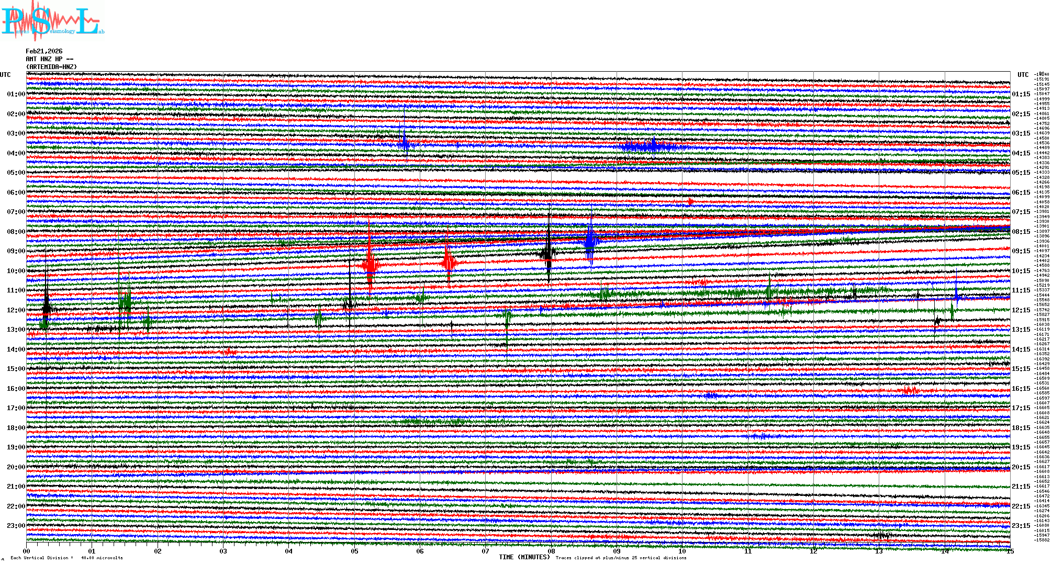The width and height of the screenshot is (1052, 565).
Task: Select the 03:00 hour label on left
Action: click(16, 133)
